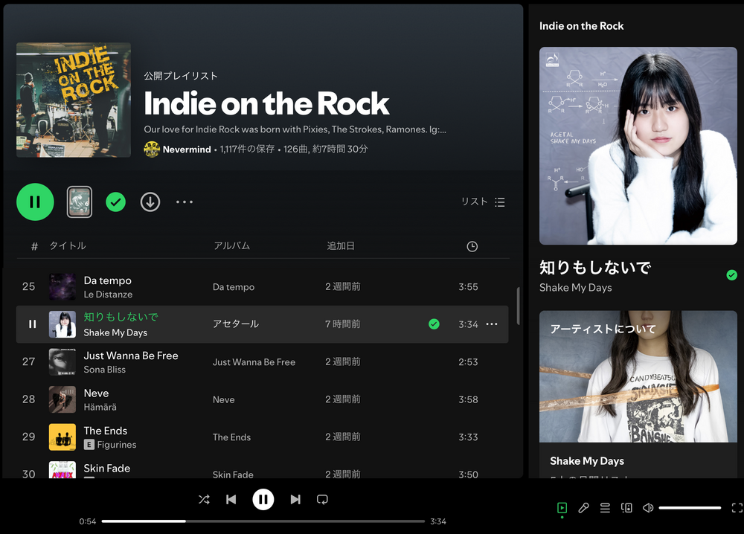
Task: Toggle repeat mode
Action: [322, 499]
